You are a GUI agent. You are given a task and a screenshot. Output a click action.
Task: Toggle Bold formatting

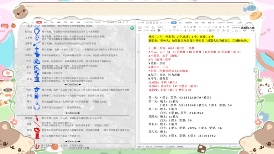pos(159,30)
